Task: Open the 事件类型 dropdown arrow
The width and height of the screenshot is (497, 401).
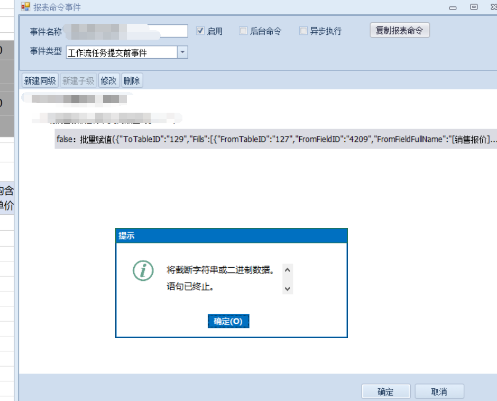Action: click(x=182, y=52)
